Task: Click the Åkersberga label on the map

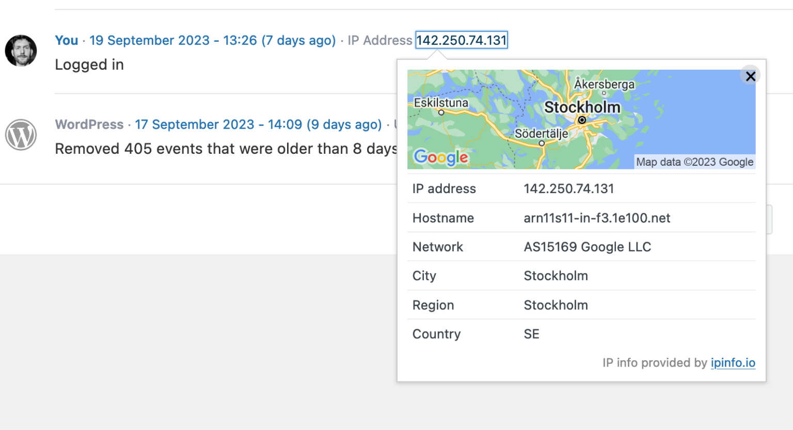Action: [604, 84]
